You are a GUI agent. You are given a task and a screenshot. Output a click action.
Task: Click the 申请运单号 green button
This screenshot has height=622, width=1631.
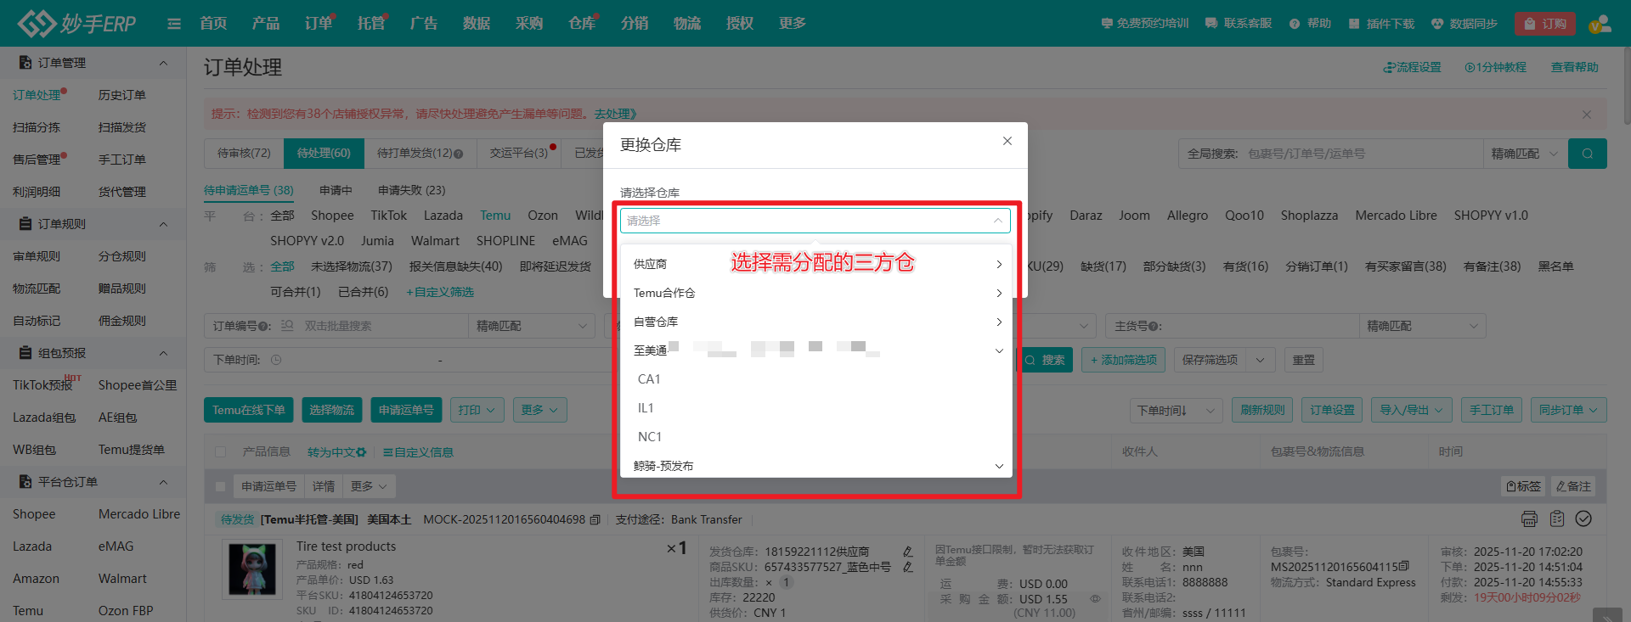(x=406, y=410)
